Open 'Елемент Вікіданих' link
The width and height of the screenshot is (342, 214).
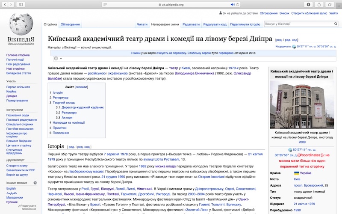[x=19, y=141]
